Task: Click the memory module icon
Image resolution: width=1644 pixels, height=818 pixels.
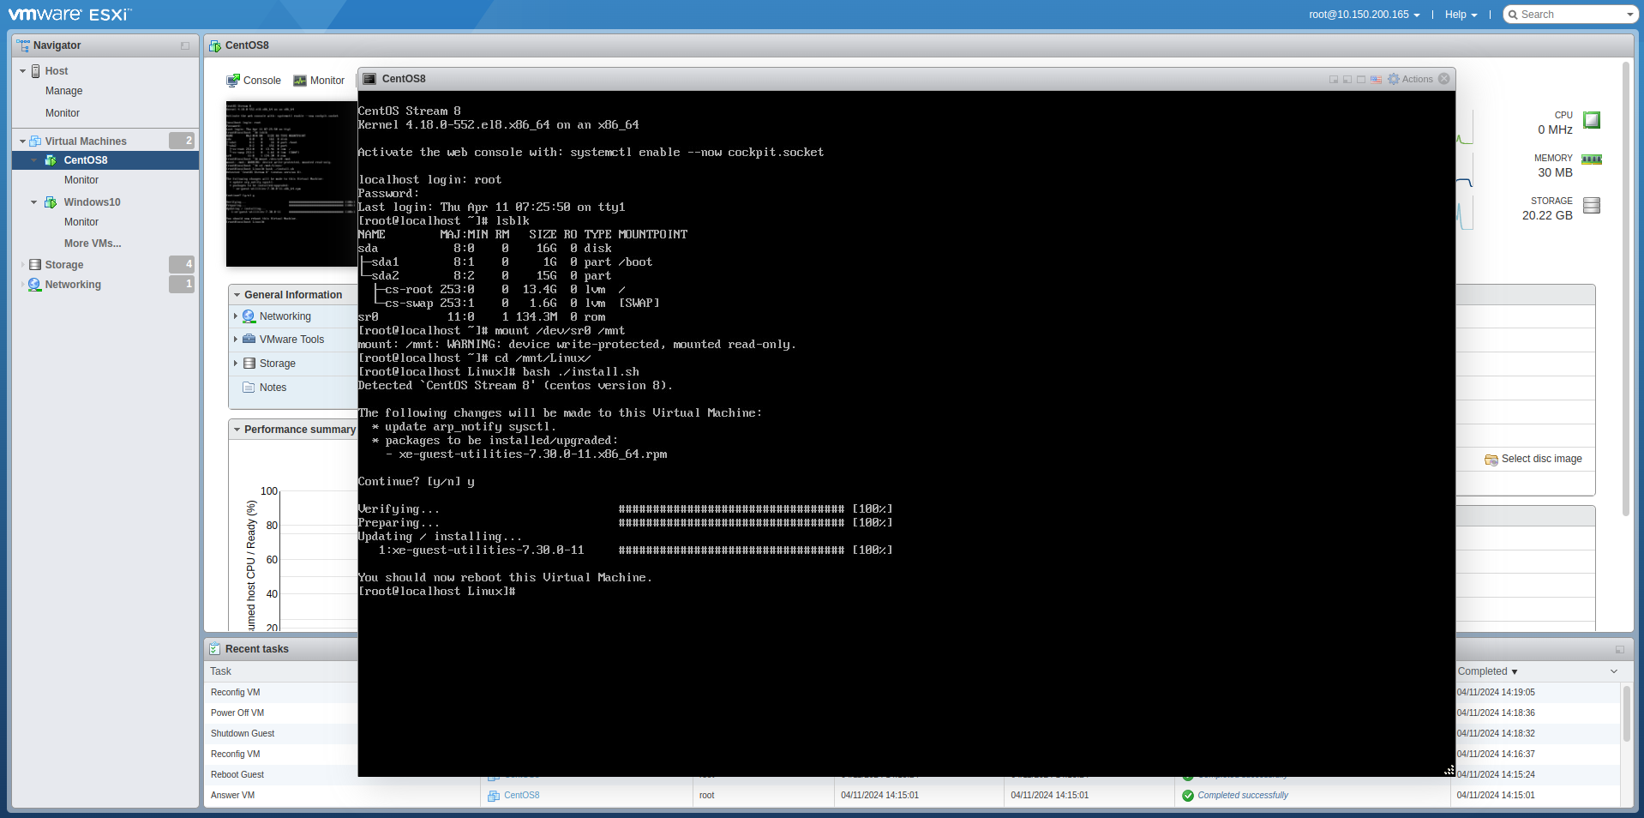Action: point(1592,159)
